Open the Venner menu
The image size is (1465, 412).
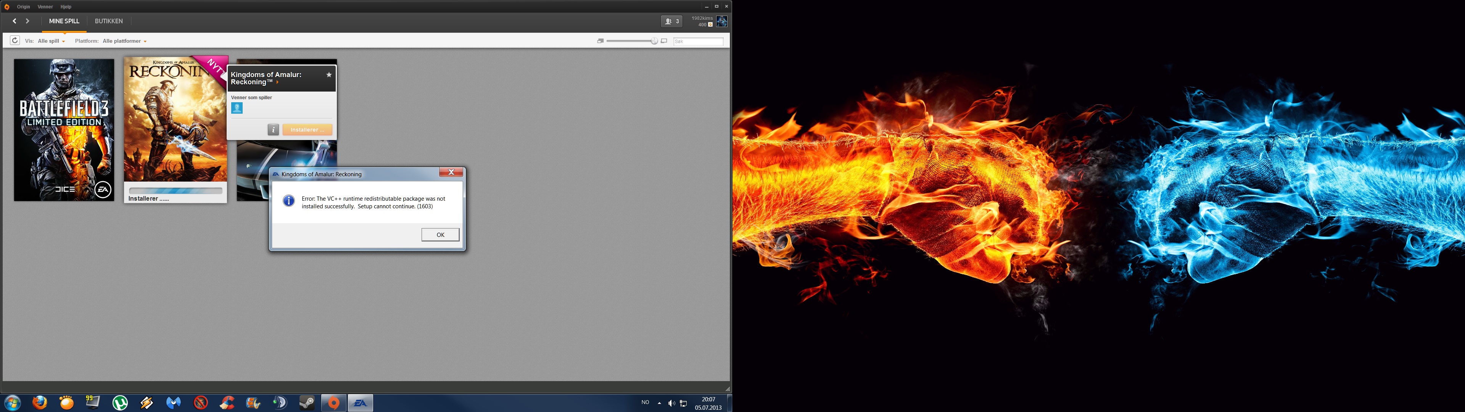pyautogui.click(x=45, y=7)
